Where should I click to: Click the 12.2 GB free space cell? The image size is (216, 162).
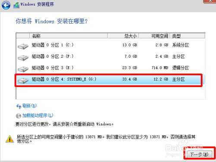pos(161,79)
